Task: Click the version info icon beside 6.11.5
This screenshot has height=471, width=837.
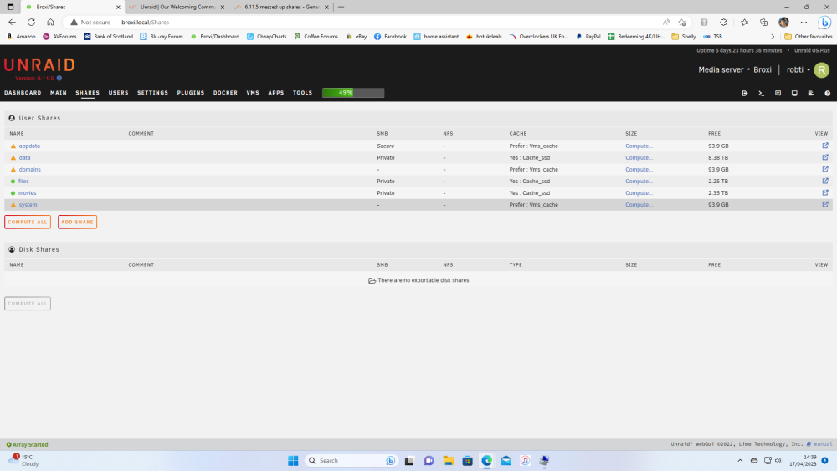Action: [59, 79]
